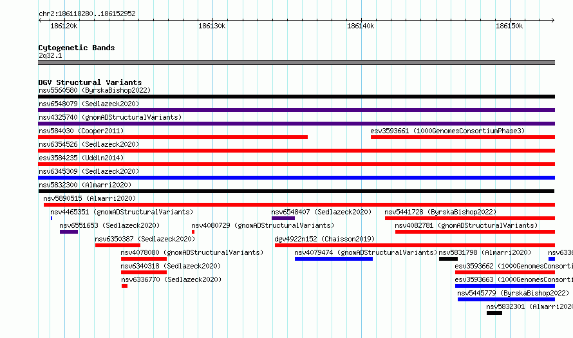Screen dimensions: 573x338
Task: Click the nsv6551653 (Sedlazeck2020) label
Action: (x=109, y=225)
